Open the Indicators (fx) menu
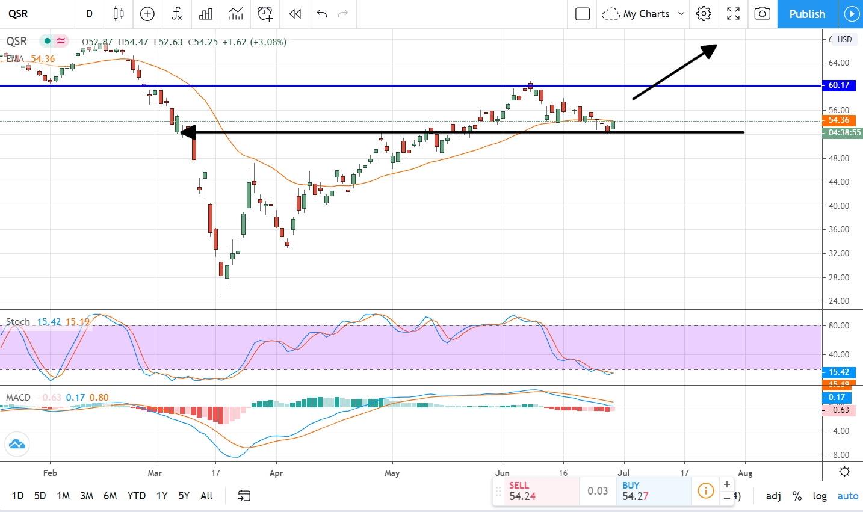This screenshot has height=512, width=863. 177,14
